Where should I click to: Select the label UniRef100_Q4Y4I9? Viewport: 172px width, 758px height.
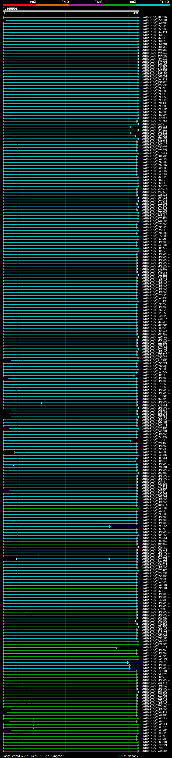(x=154, y=712)
